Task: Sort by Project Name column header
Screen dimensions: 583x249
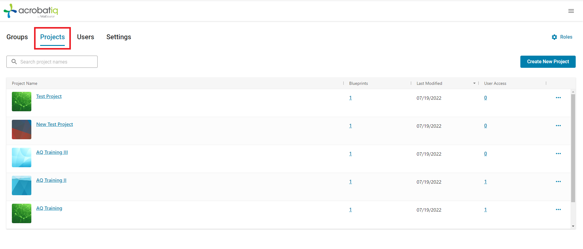Action: tap(25, 83)
